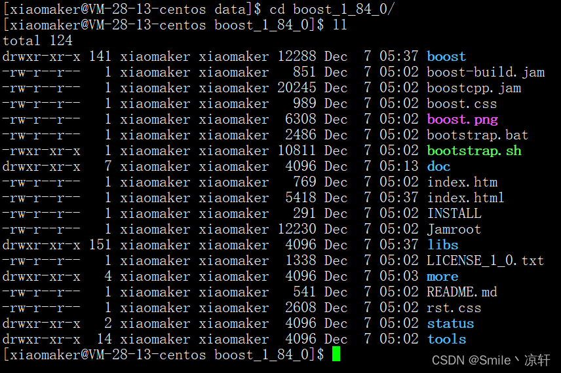The width and height of the screenshot is (561, 373).
Task: Click the magenta 'boost.png' file name
Action: click(462, 119)
